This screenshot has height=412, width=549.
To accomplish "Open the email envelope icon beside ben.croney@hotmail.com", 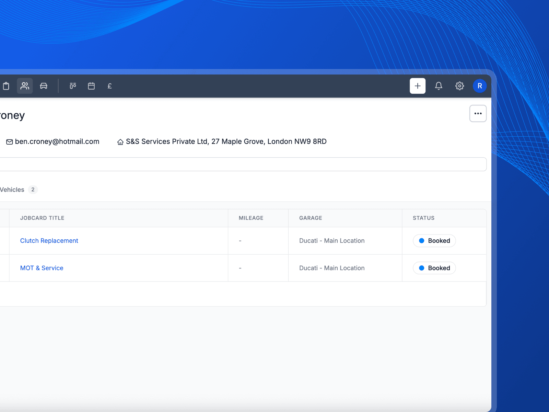I will 9,141.
